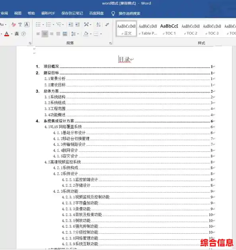The width and height of the screenshot is (236, 250).
Task: Click the Sort A-Z icon
Action: coord(99,25)
